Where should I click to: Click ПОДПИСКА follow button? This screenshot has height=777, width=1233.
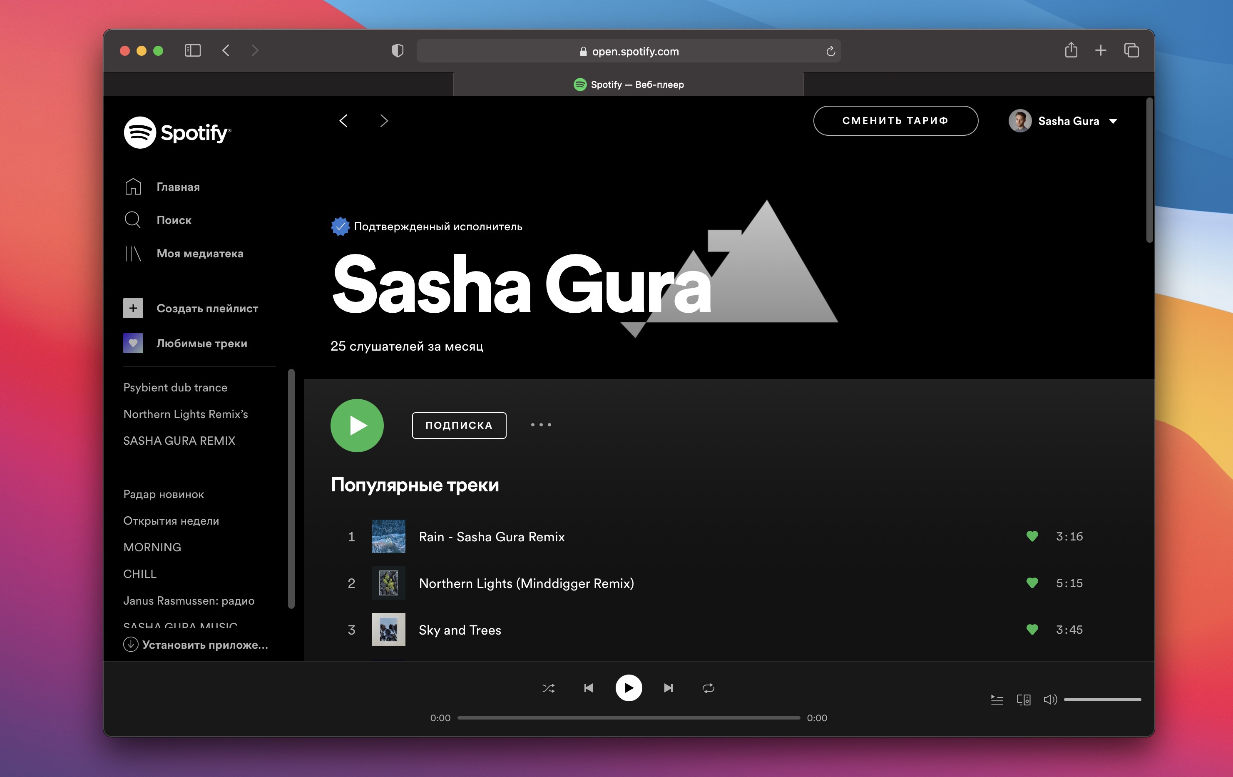(459, 426)
